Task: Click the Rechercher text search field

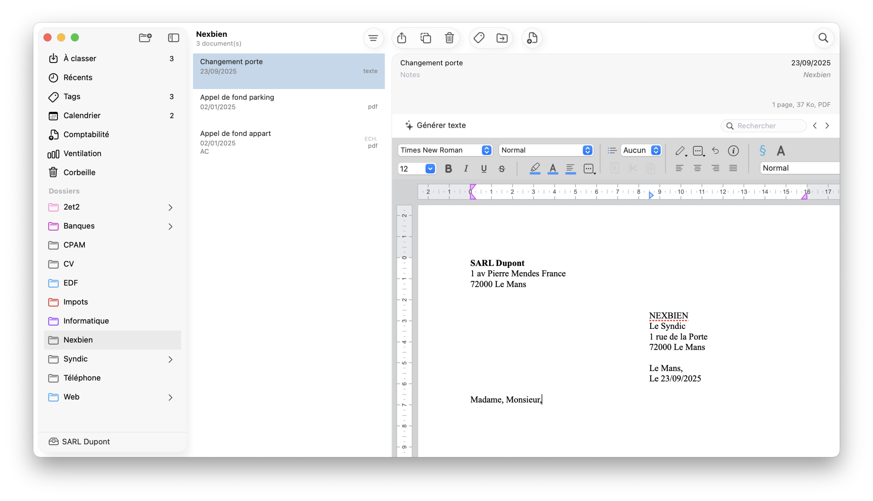Action: [767, 126]
